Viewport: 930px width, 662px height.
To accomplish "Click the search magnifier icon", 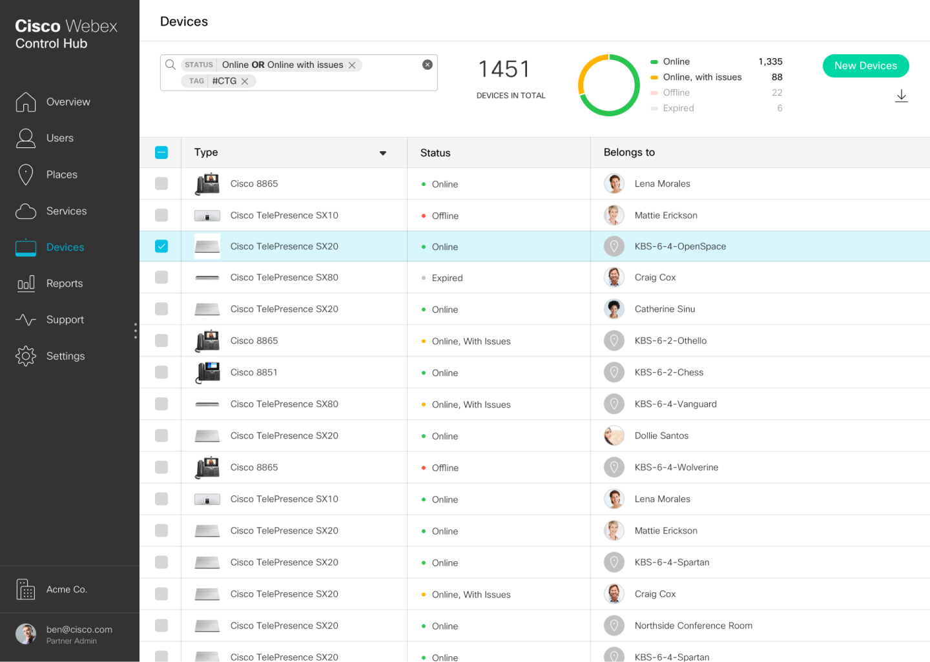I will [x=170, y=65].
